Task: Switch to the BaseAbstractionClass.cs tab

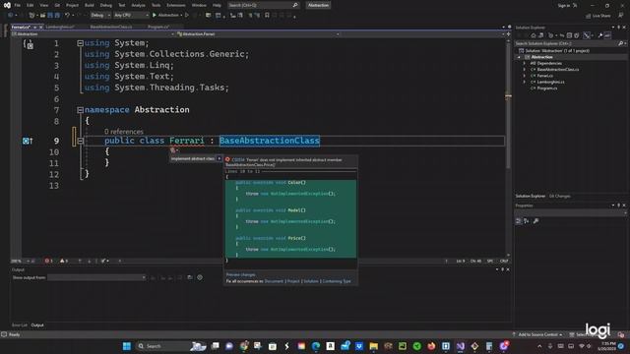Action: point(111,27)
